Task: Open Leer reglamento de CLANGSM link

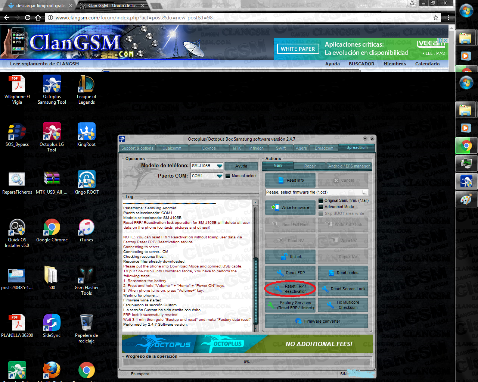Action: pos(44,64)
